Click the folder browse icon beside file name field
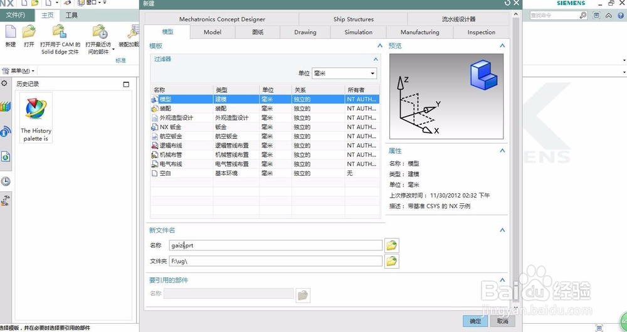 (391, 245)
